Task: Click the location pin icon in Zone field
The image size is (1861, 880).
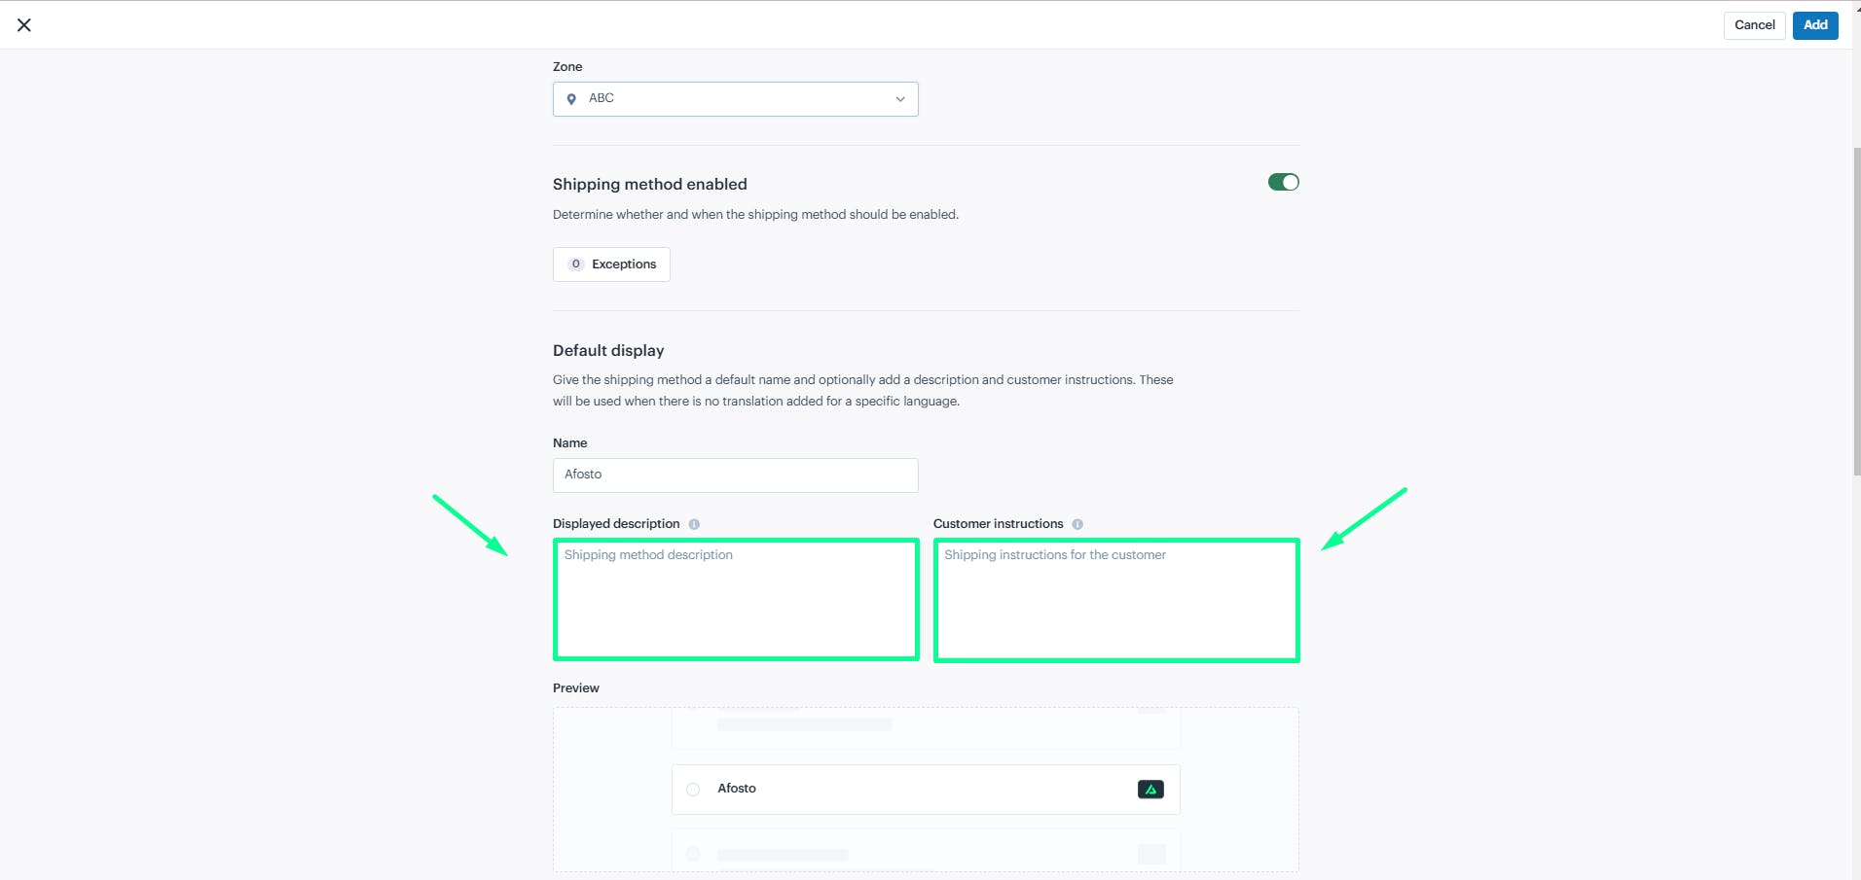Action: [571, 99]
